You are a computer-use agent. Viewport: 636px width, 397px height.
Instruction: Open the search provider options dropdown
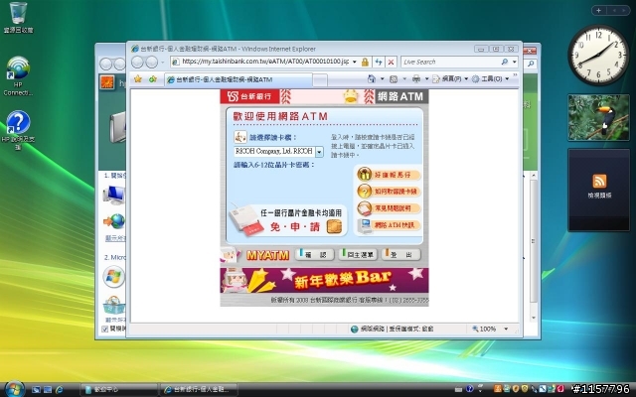515,62
